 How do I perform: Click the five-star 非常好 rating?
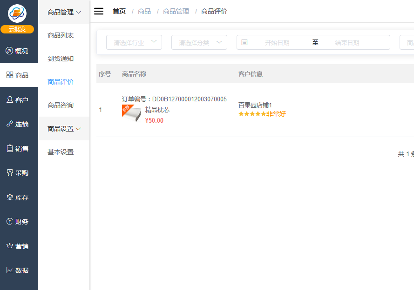pyautogui.click(x=262, y=114)
